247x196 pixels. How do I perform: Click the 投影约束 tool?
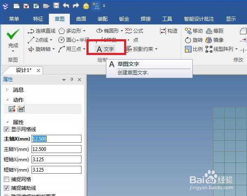pos(140,49)
